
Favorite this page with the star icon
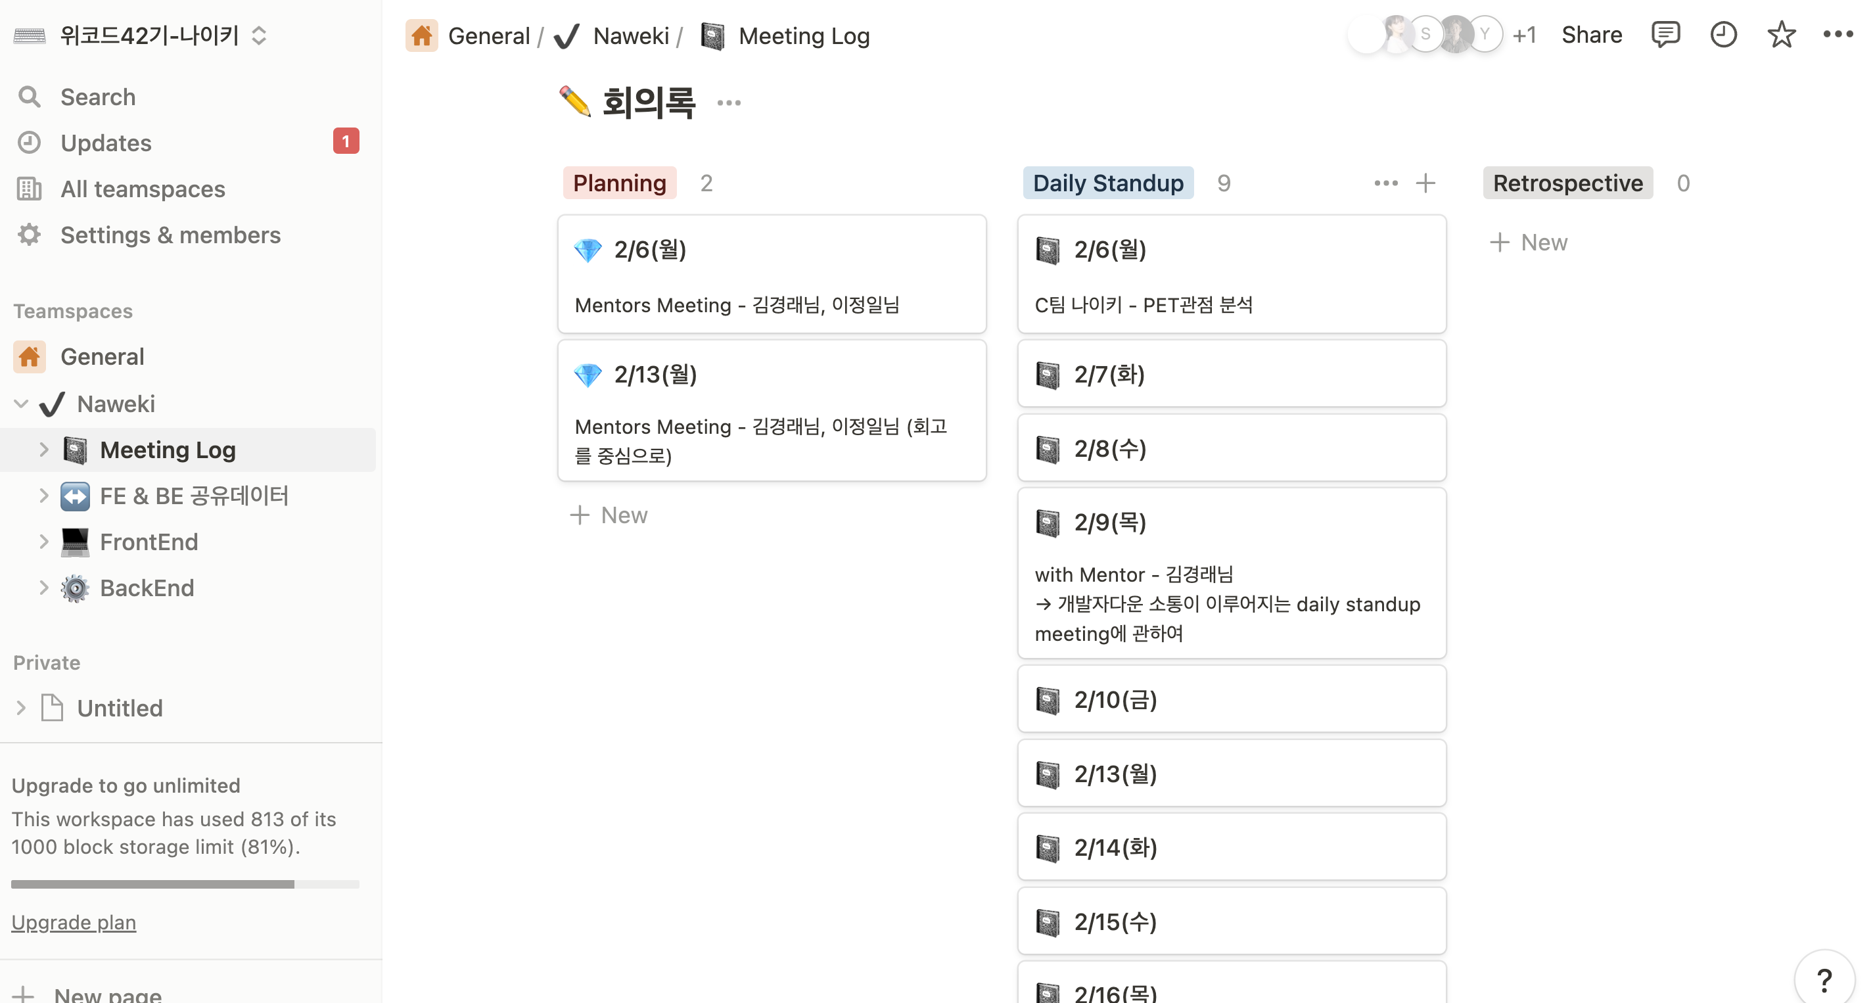click(1782, 35)
